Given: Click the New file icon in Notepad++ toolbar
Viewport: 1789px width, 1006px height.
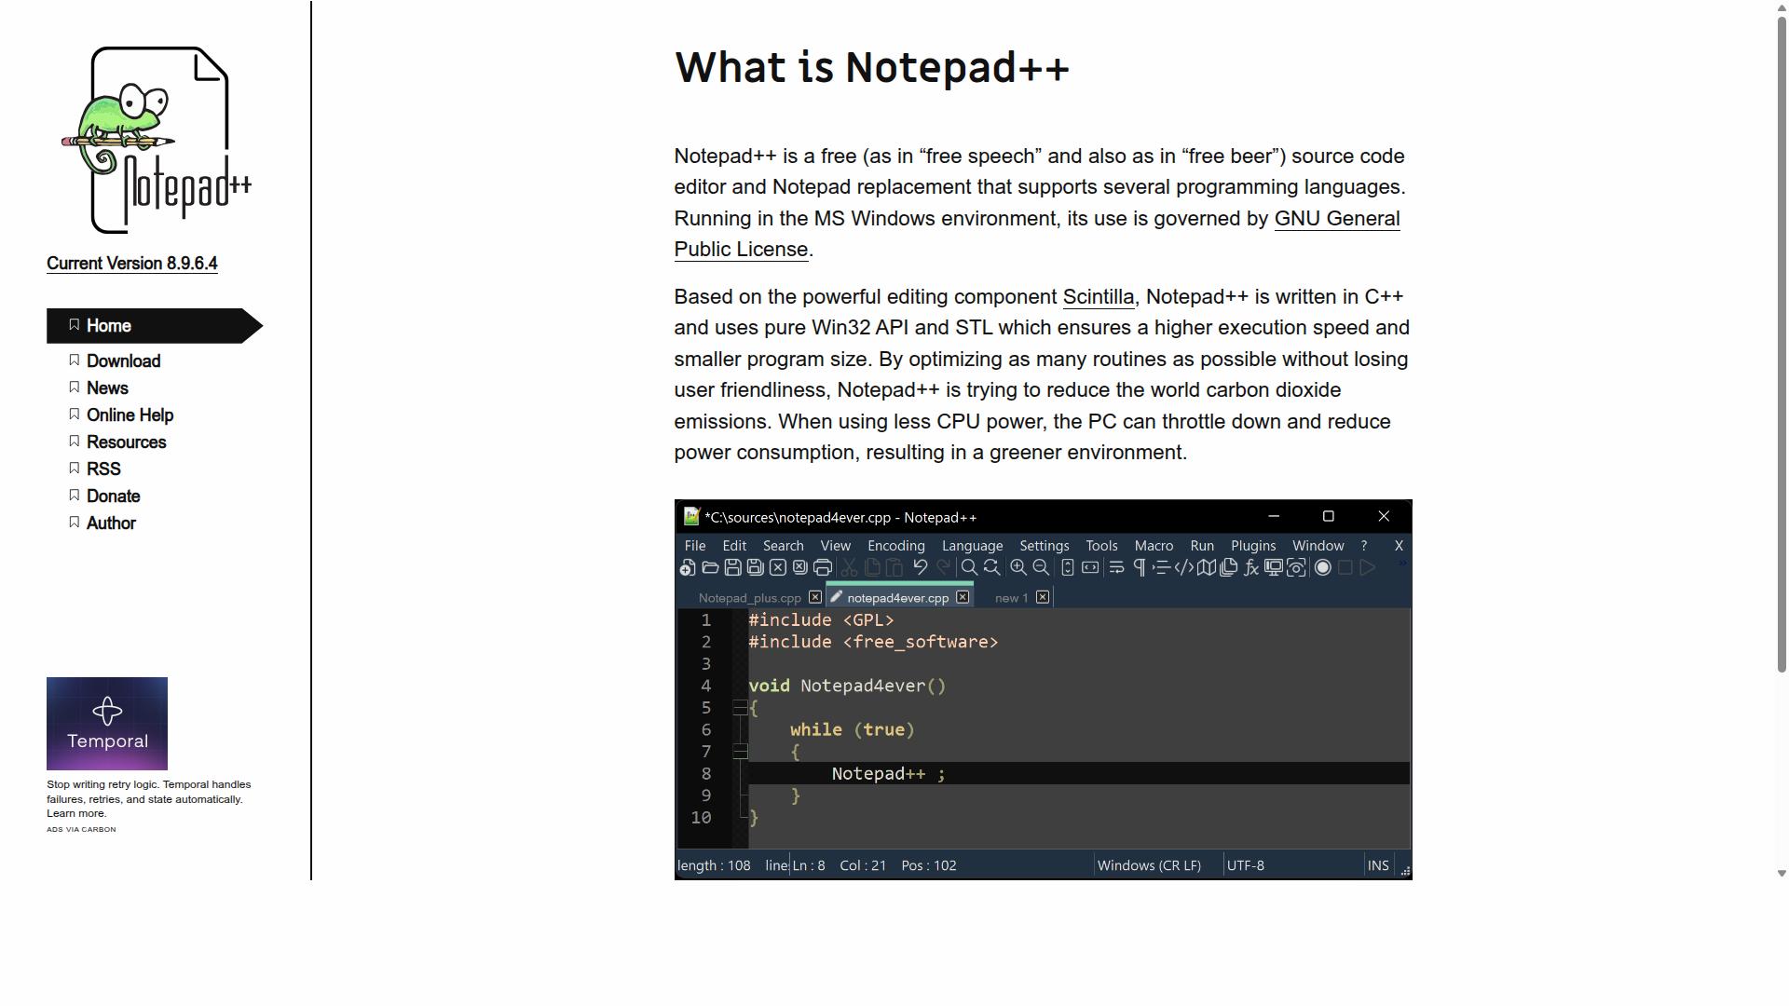Looking at the screenshot, I should click(x=688, y=567).
